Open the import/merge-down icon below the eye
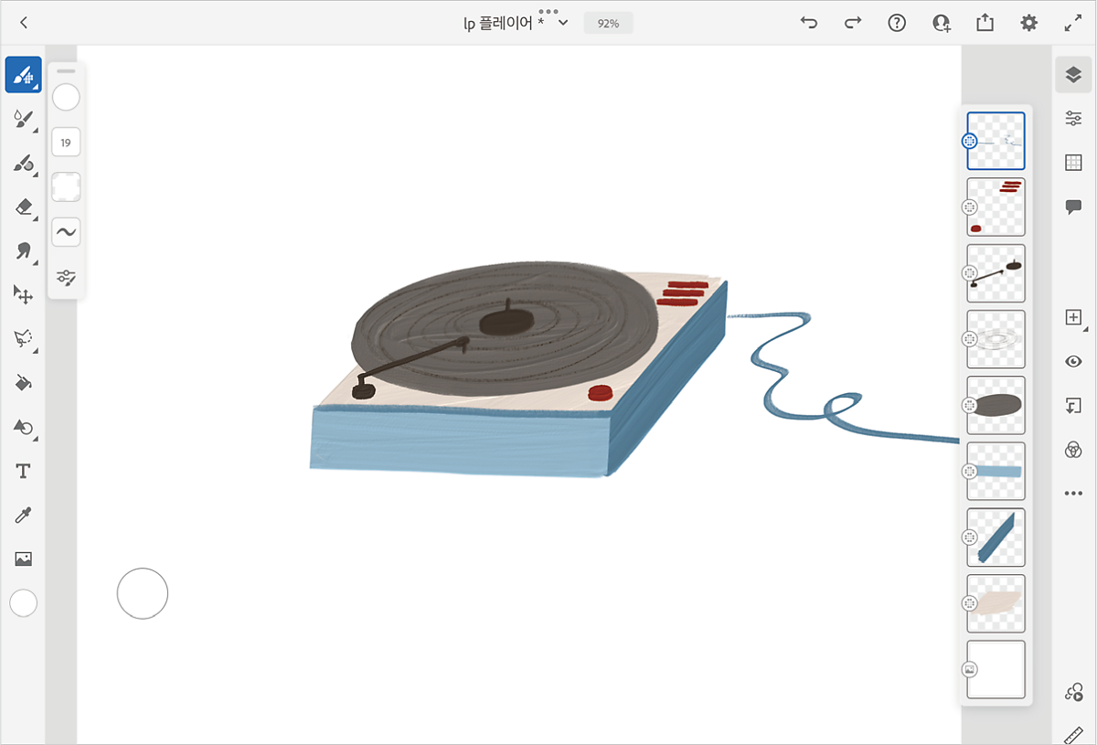The height and width of the screenshot is (745, 1097). pyautogui.click(x=1074, y=405)
